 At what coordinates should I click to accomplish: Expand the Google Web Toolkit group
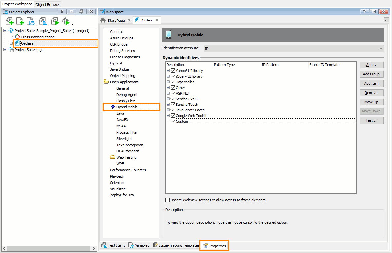pyautogui.click(x=168, y=116)
